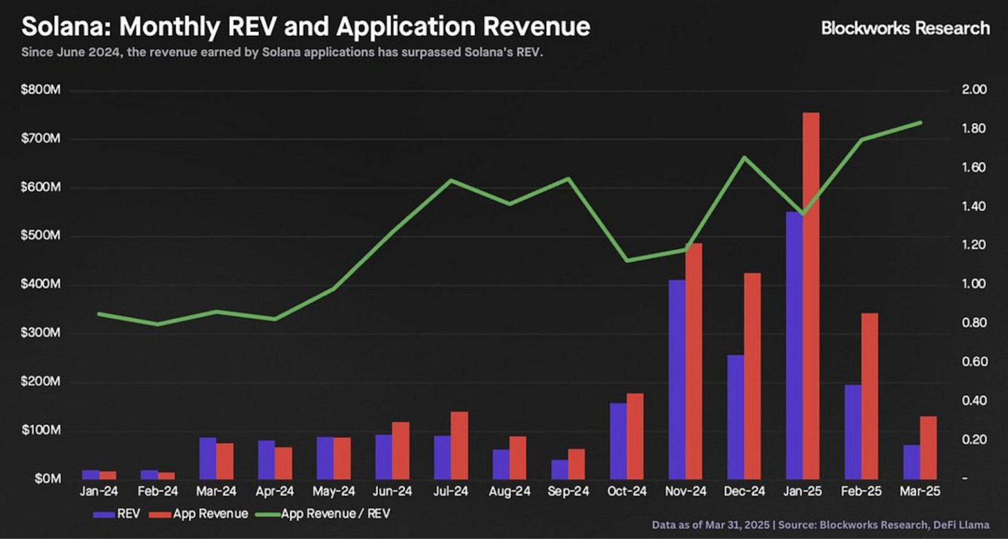Viewport: 1008px width, 539px height.
Task: Click the green line's Jul-24 peak
Action: pos(451,180)
